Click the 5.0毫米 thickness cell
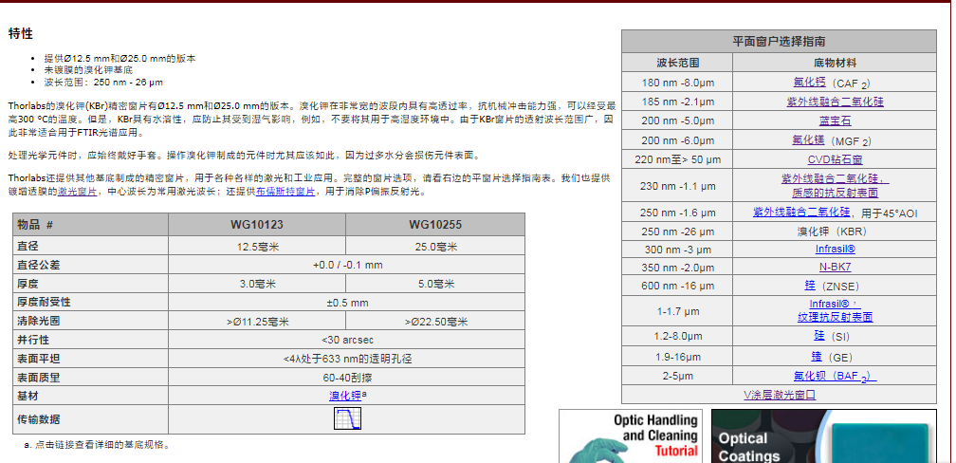The image size is (956, 463). (x=434, y=284)
